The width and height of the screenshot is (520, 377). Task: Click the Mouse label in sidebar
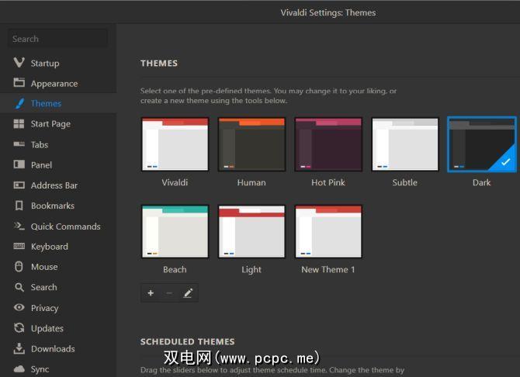44,267
